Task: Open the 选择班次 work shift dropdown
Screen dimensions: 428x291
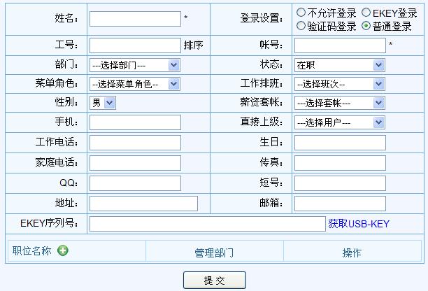Action: click(x=340, y=84)
